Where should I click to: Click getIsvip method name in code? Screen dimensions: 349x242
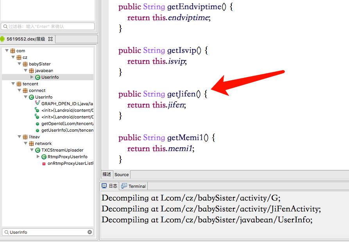(182, 51)
